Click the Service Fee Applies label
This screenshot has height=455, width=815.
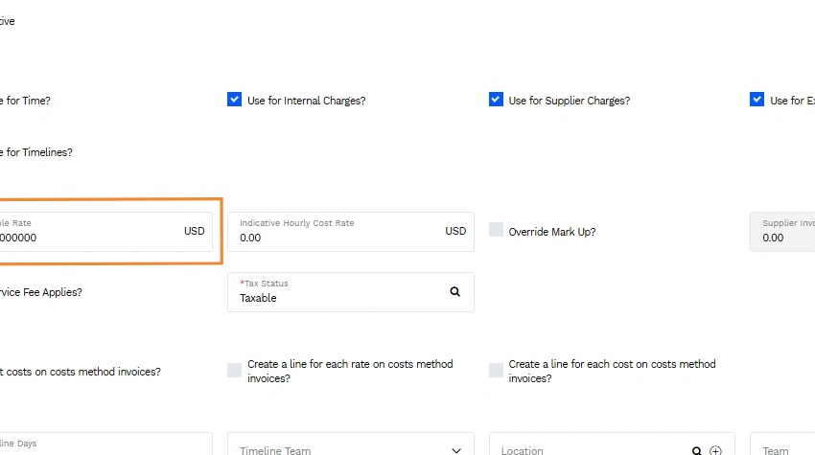[x=41, y=292]
